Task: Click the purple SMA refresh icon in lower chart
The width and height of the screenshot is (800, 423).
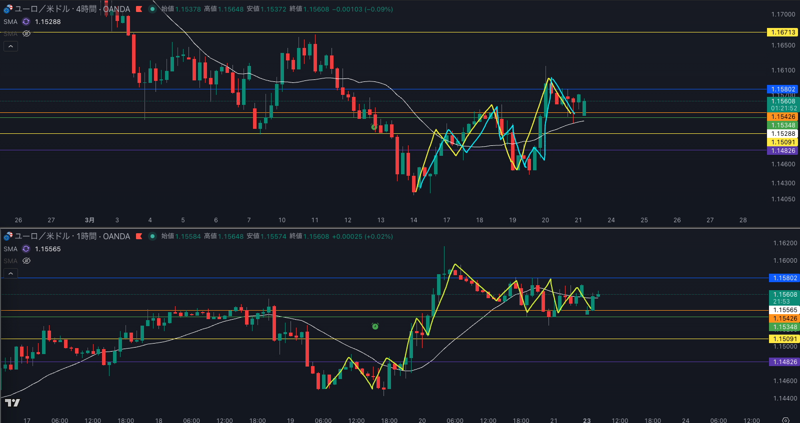Action: point(26,249)
